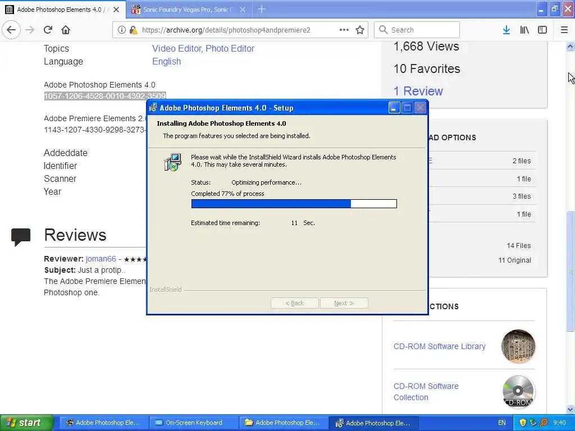The image size is (575, 431).
Task: Click the scrollbar down arrow
Action: coord(570,409)
